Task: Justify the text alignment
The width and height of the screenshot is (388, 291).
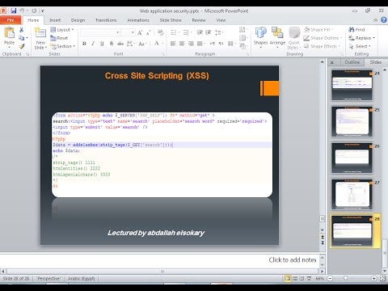Action: [200, 44]
